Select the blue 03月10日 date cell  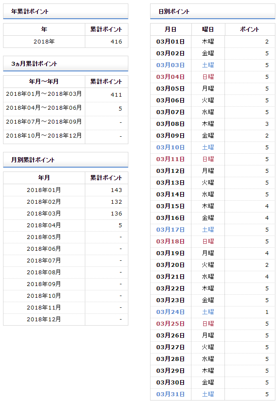(x=171, y=148)
